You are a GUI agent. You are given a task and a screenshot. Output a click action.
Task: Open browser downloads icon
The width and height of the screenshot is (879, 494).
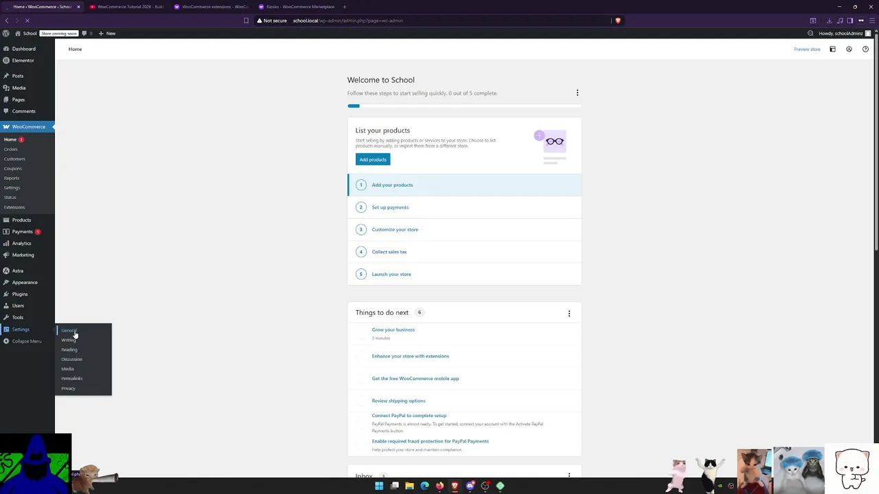pyautogui.click(x=829, y=21)
